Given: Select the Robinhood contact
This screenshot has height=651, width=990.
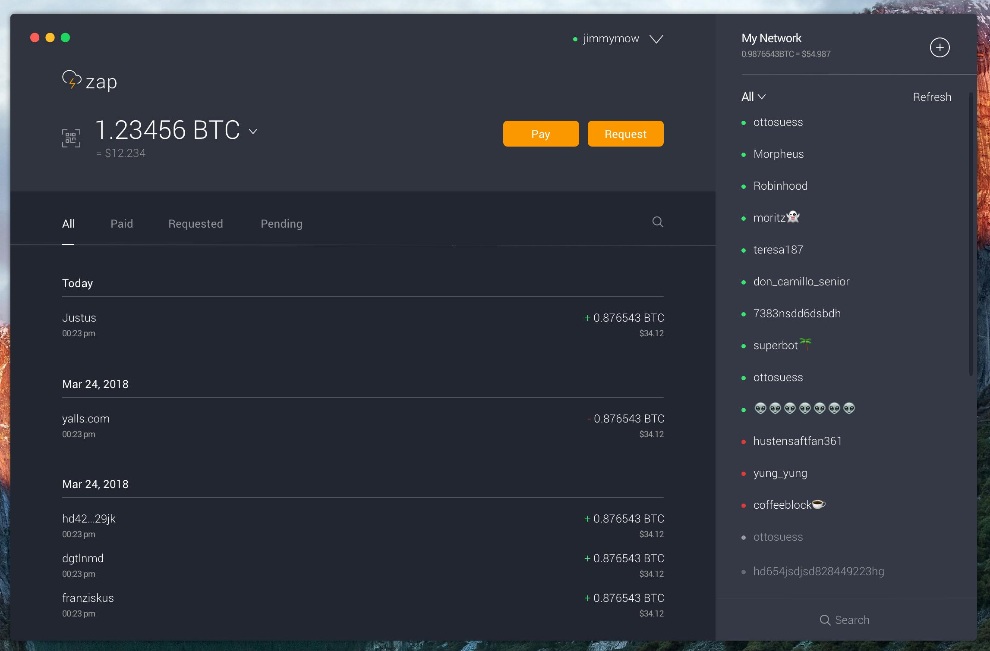Looking at the screenshot, I should tap(780, 186).
